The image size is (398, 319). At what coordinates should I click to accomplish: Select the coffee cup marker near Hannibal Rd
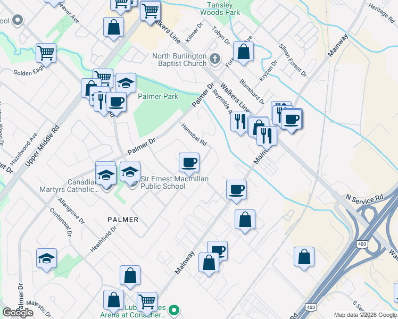click(x=189, y=163)
